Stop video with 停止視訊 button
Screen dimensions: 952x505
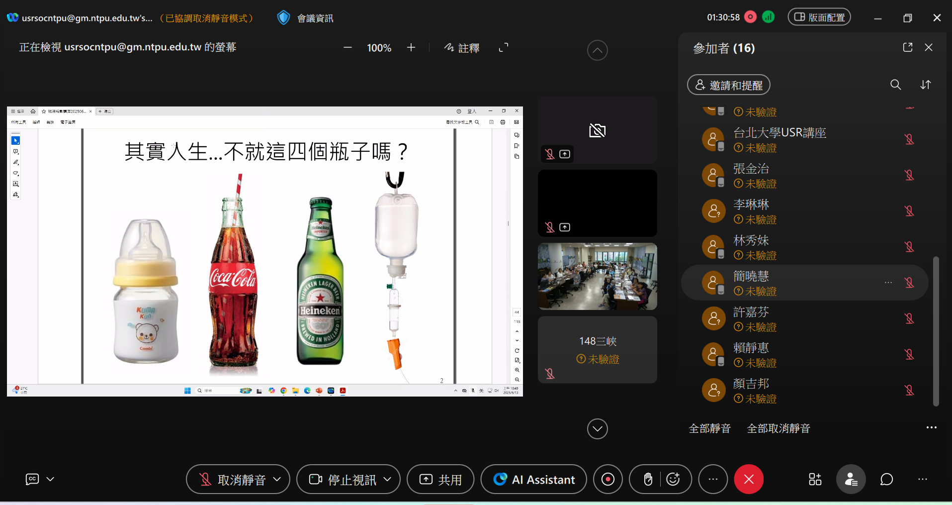(343, 480)
